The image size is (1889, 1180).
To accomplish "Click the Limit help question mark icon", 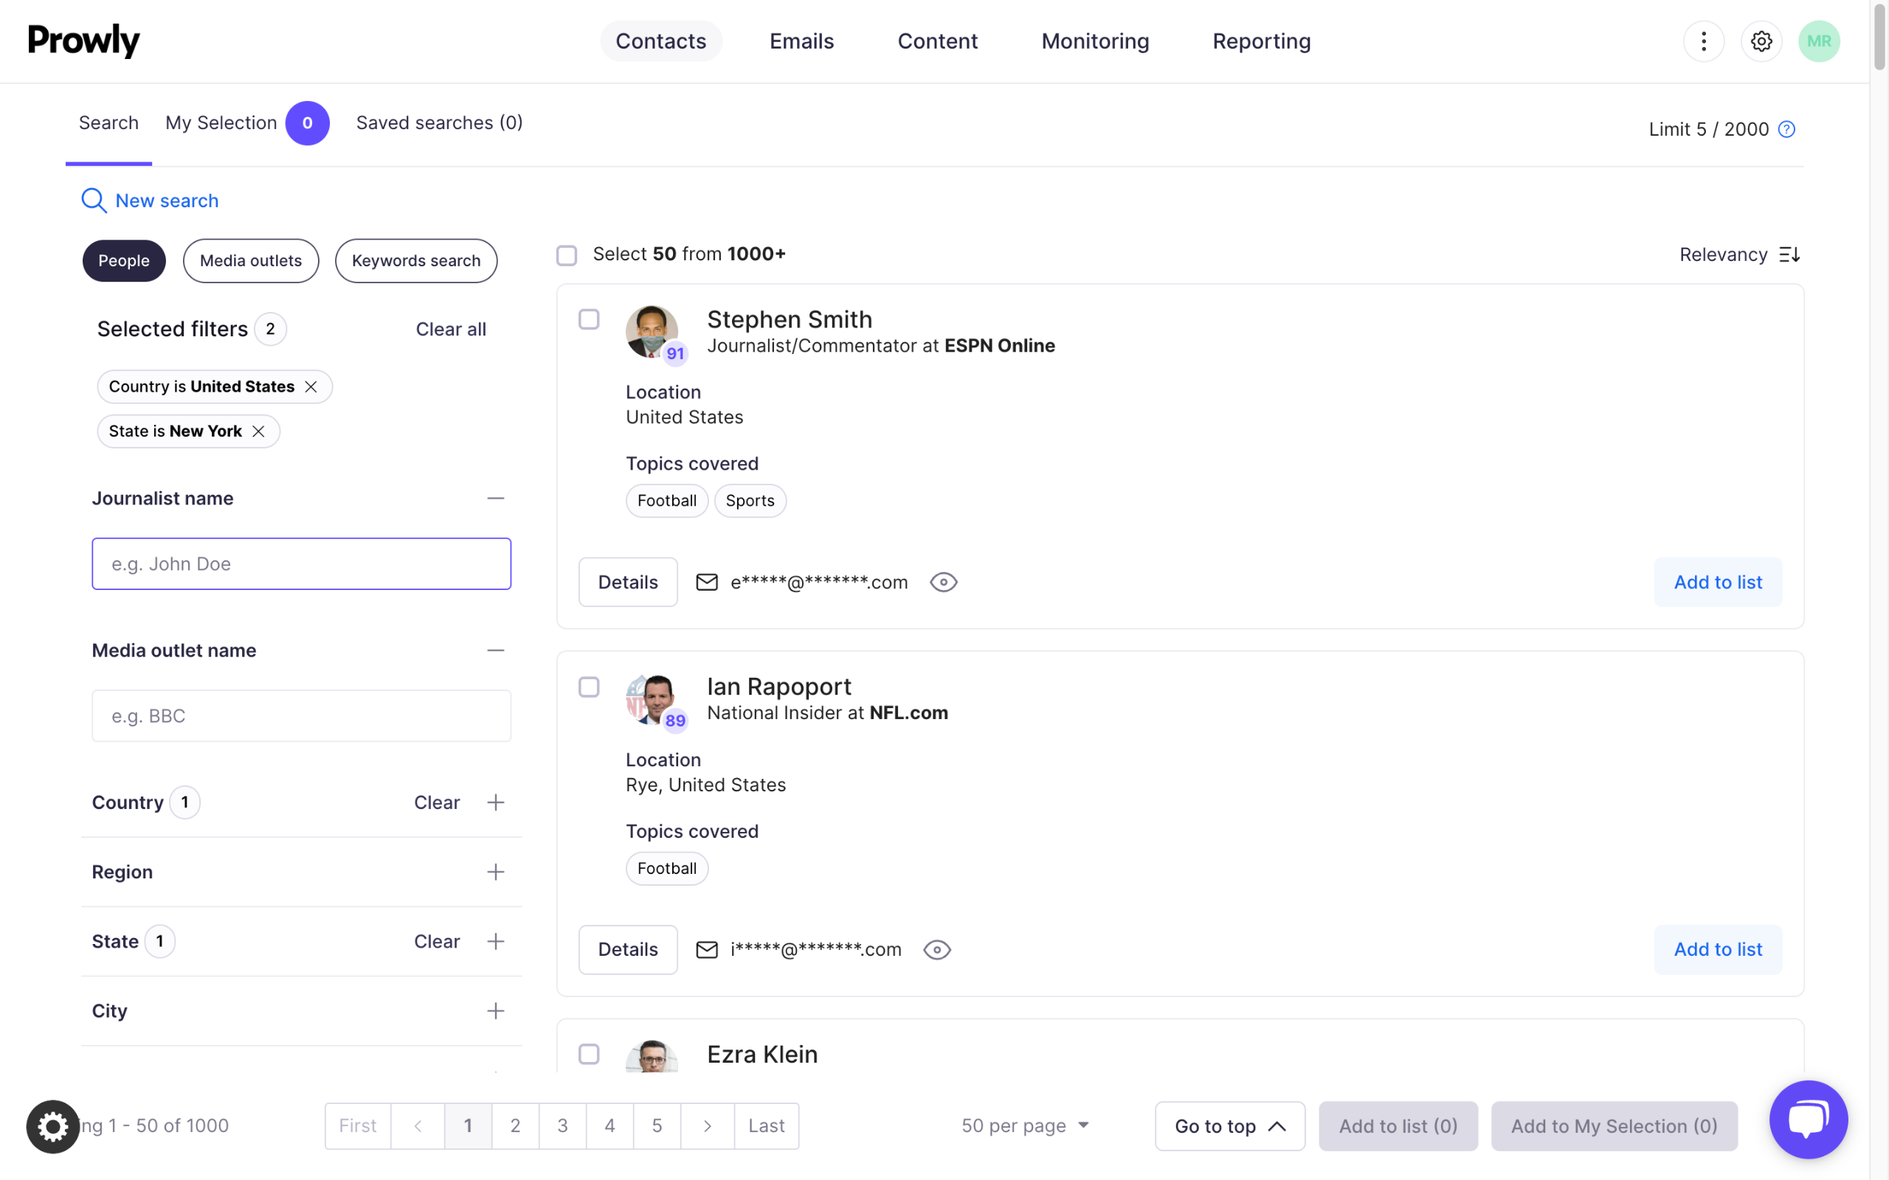I will [x=1786, y=130].
